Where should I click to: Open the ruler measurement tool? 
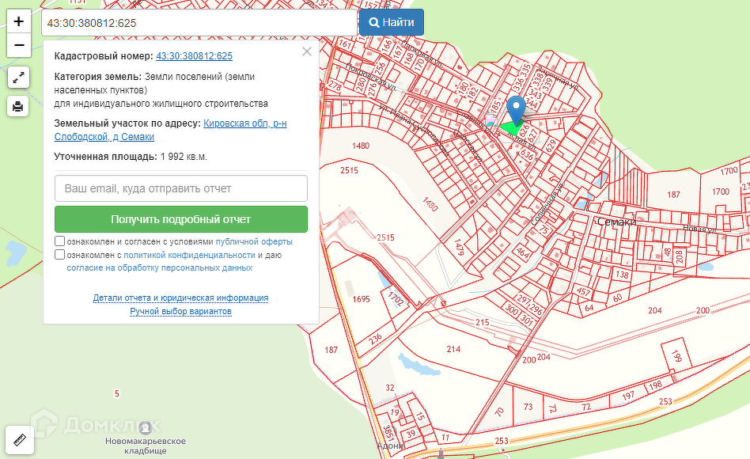tap(19, 439)
